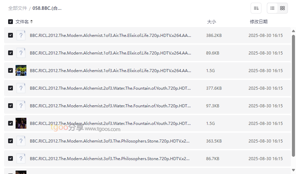The height and width of the screenshot is (174, 296).
Task: Click the 1.5G Air.The.Elixir.of.Life video thumbnail
Action: pyautogui.click(x=21, y=70)
